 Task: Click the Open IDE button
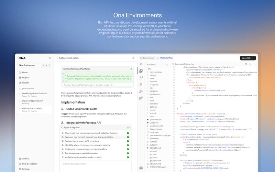[248, 58]
